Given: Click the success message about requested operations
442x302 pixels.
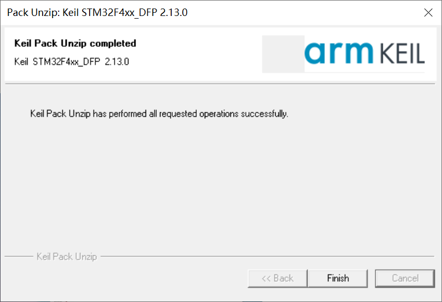Looking at the screenshot, I should click(x=159, y=113).
